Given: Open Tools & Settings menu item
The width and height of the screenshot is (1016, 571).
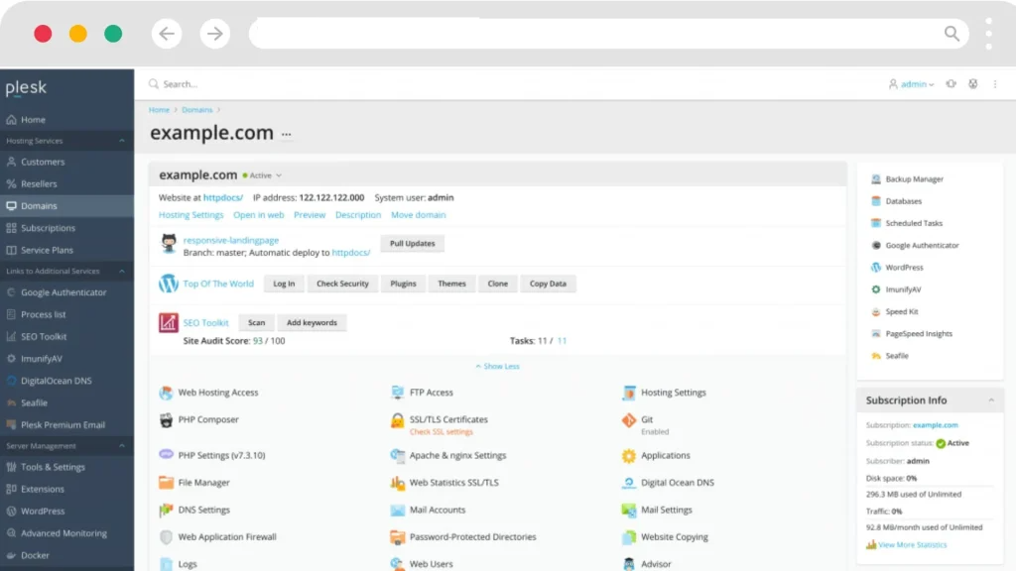Looking at the screenshot, I should point(51,467).
